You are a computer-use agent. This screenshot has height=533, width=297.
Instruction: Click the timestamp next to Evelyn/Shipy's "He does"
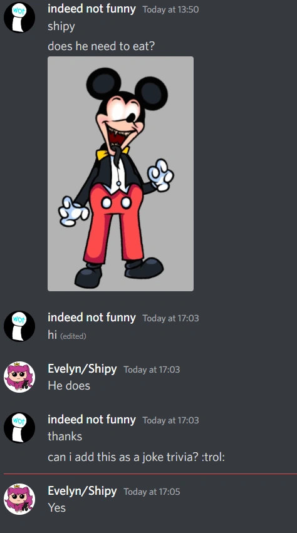click(152, 370)
